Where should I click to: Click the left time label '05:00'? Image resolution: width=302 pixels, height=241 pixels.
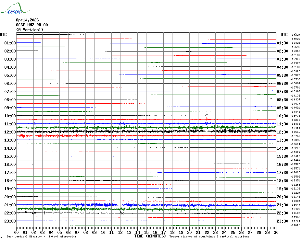pyautogui.click(x=10, y=75)
